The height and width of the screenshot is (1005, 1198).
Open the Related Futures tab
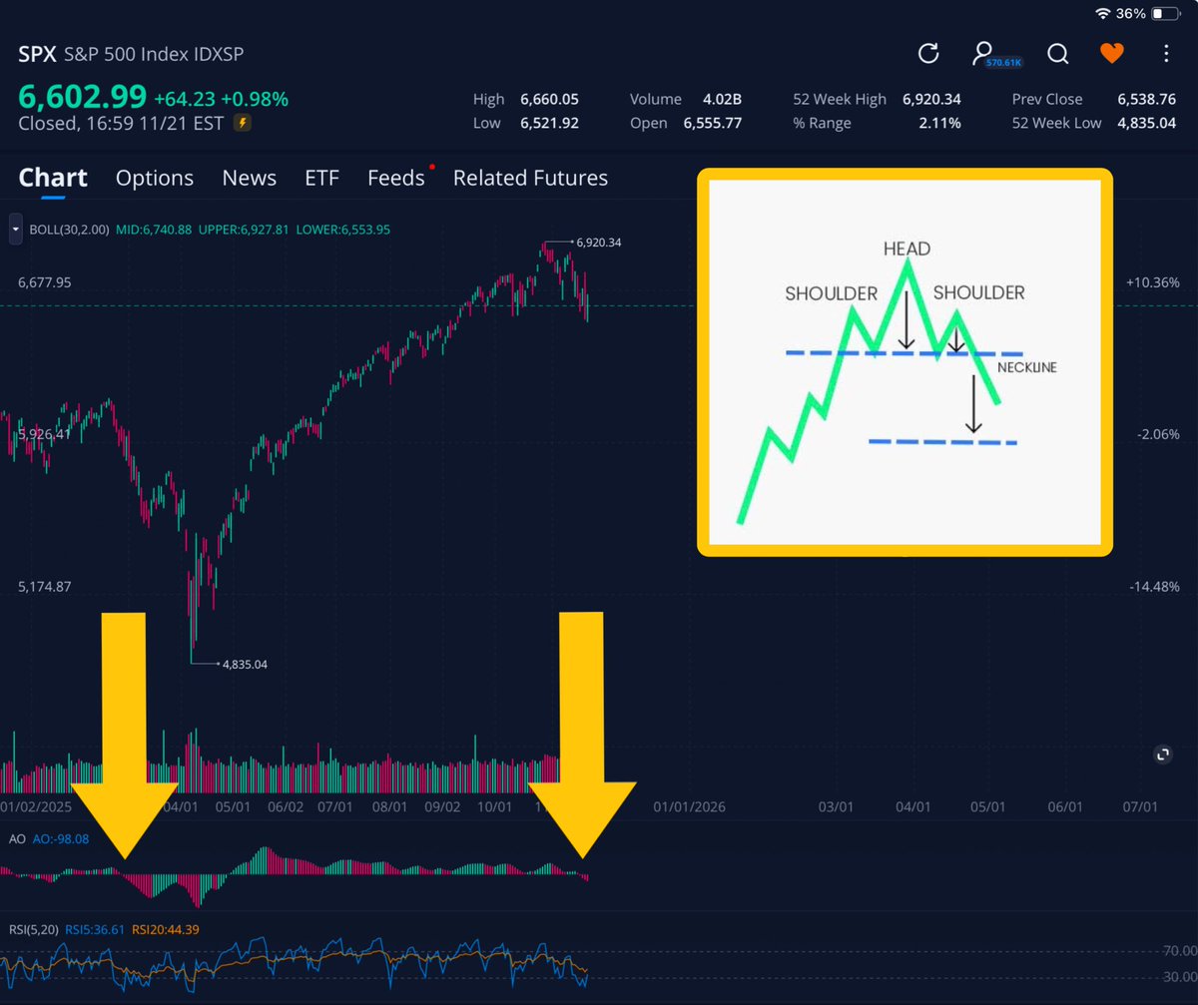530,178
